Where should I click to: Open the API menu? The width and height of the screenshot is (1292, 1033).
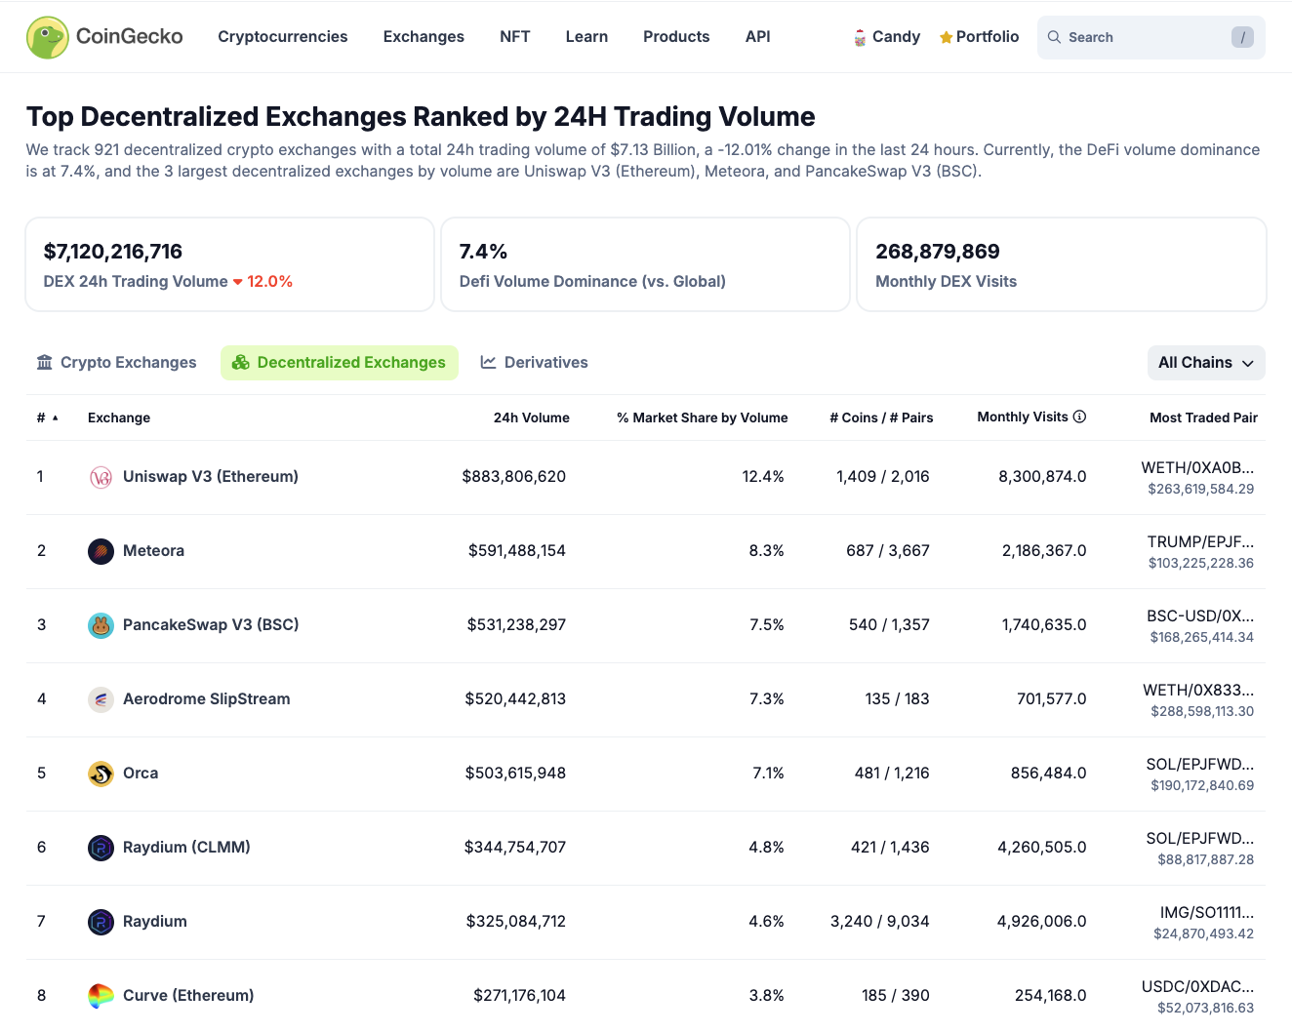[x=758, y=37]
